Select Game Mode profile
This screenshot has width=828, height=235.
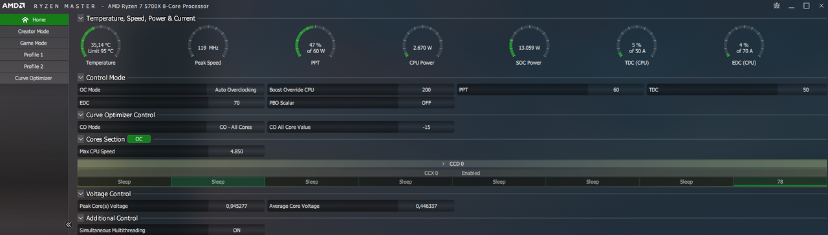coord(34,43)
